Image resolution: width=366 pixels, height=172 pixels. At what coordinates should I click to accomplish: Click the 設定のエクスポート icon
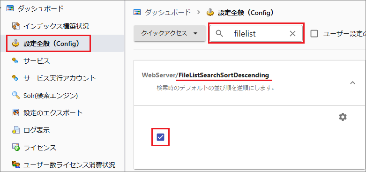tap(15, 113)
